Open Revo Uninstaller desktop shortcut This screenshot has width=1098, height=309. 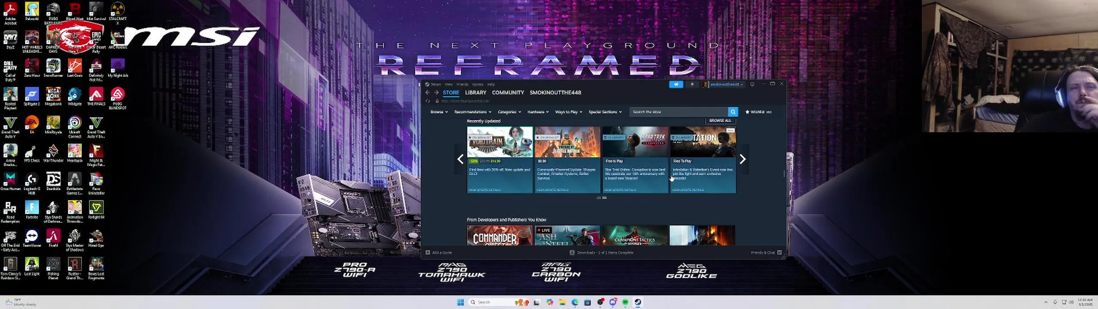click(96, 184)
